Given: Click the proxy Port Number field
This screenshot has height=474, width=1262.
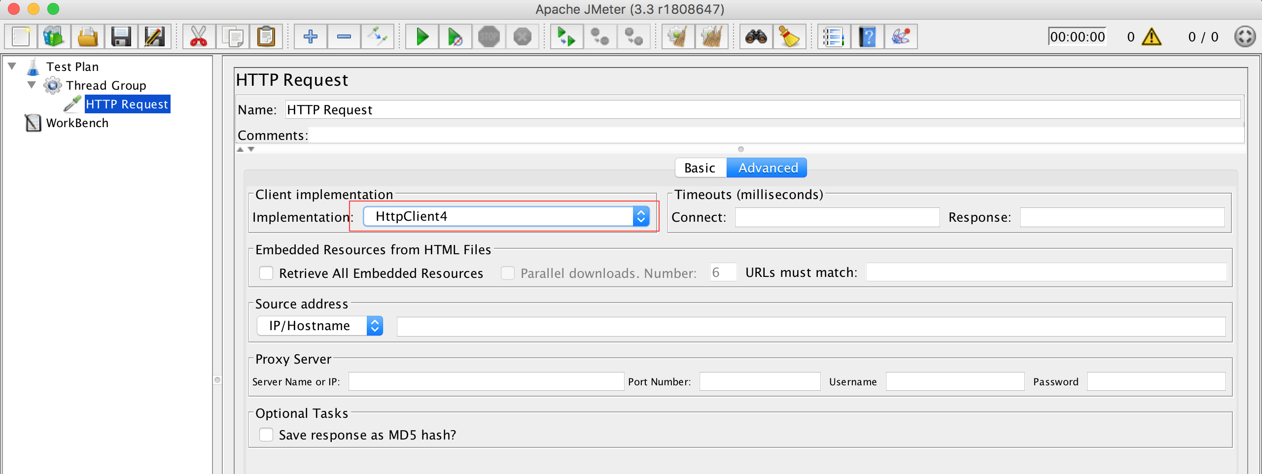Looking at the screenshot, I should [760, 381].
